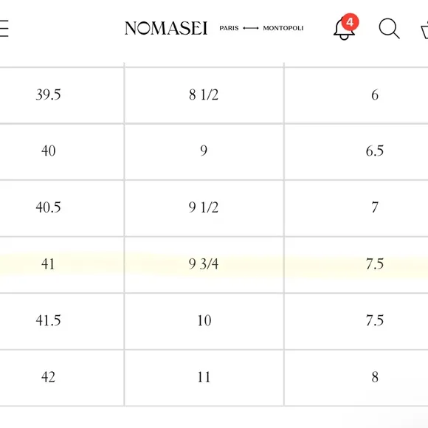
Task: Select the 9 3/4 size cell
Action: point(204,265)
